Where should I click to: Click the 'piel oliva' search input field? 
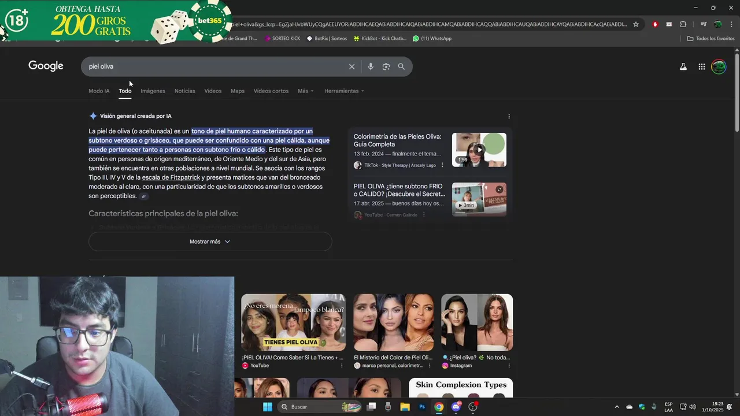click(214, 66)
